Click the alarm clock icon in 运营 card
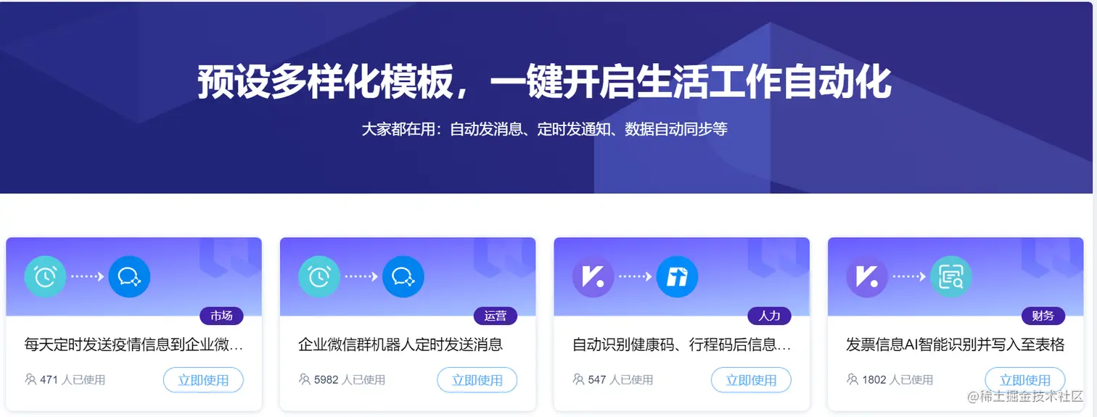Screen dimensions: 1097x417 click(319, 276)
